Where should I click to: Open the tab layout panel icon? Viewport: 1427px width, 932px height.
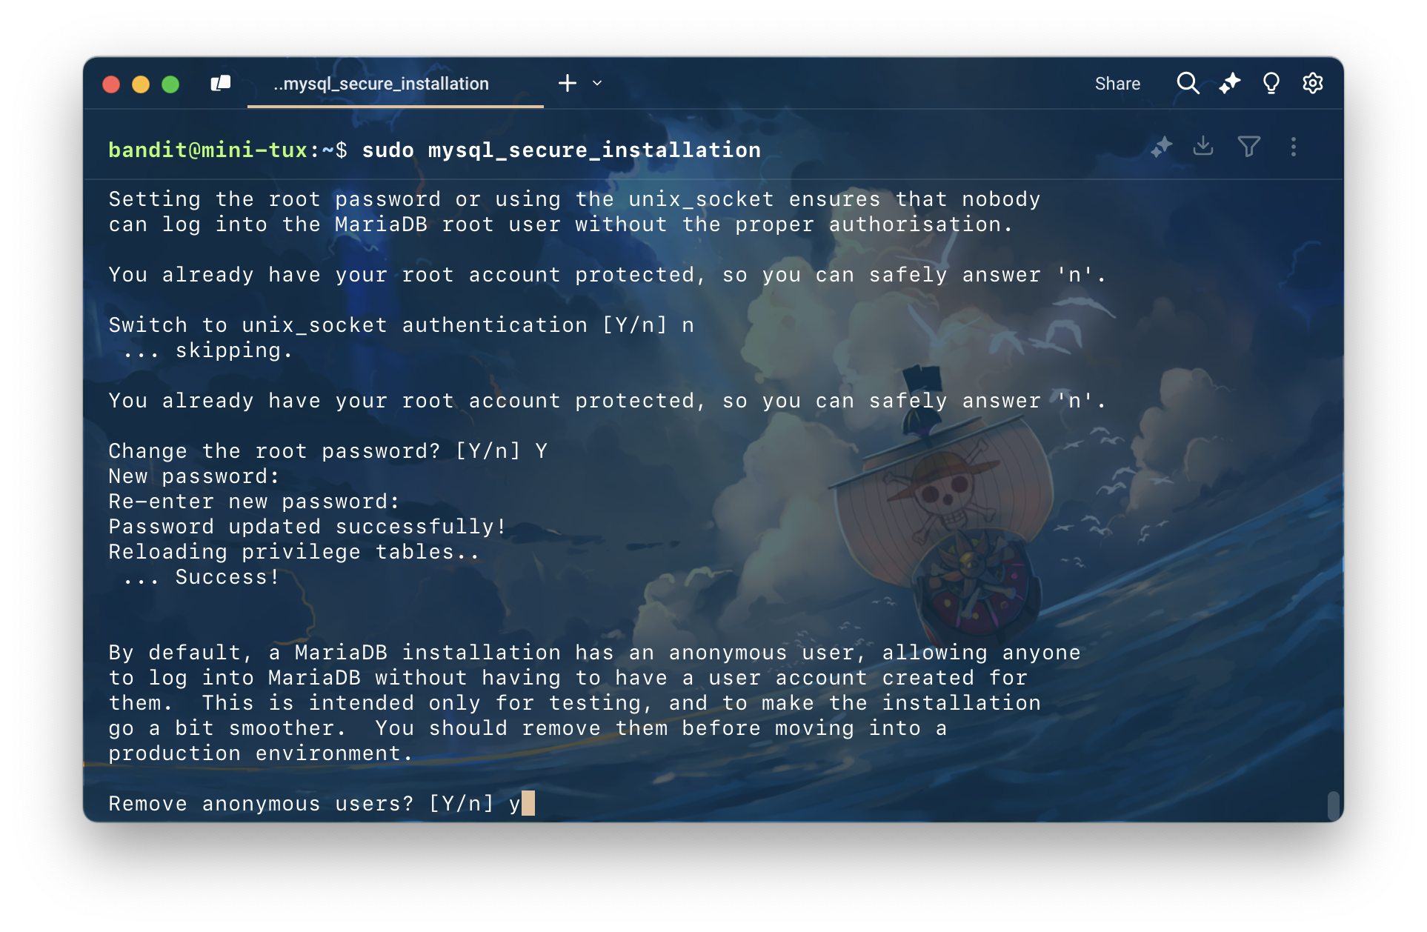tap(221, 84)
